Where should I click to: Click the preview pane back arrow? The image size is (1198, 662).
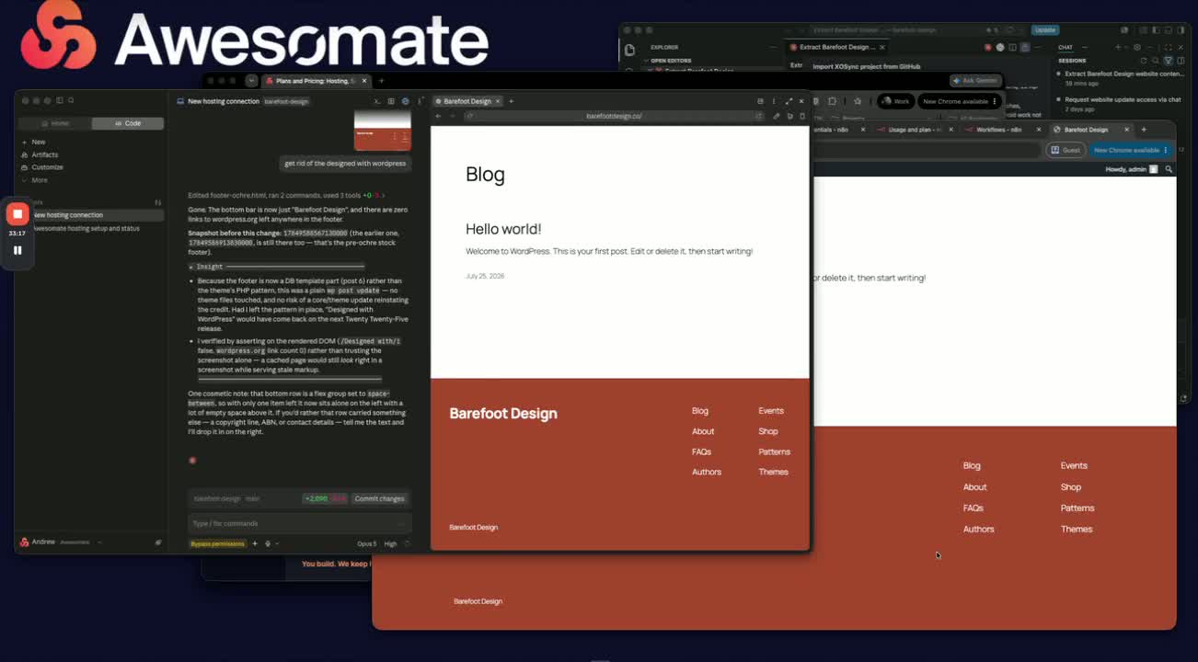438,116
